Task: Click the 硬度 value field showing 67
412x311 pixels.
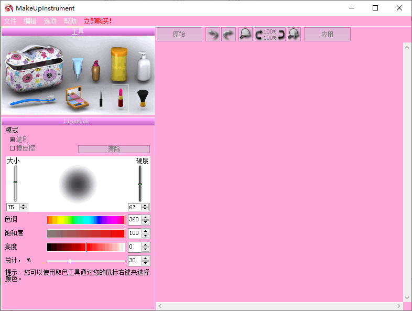Action: (135, 207)
